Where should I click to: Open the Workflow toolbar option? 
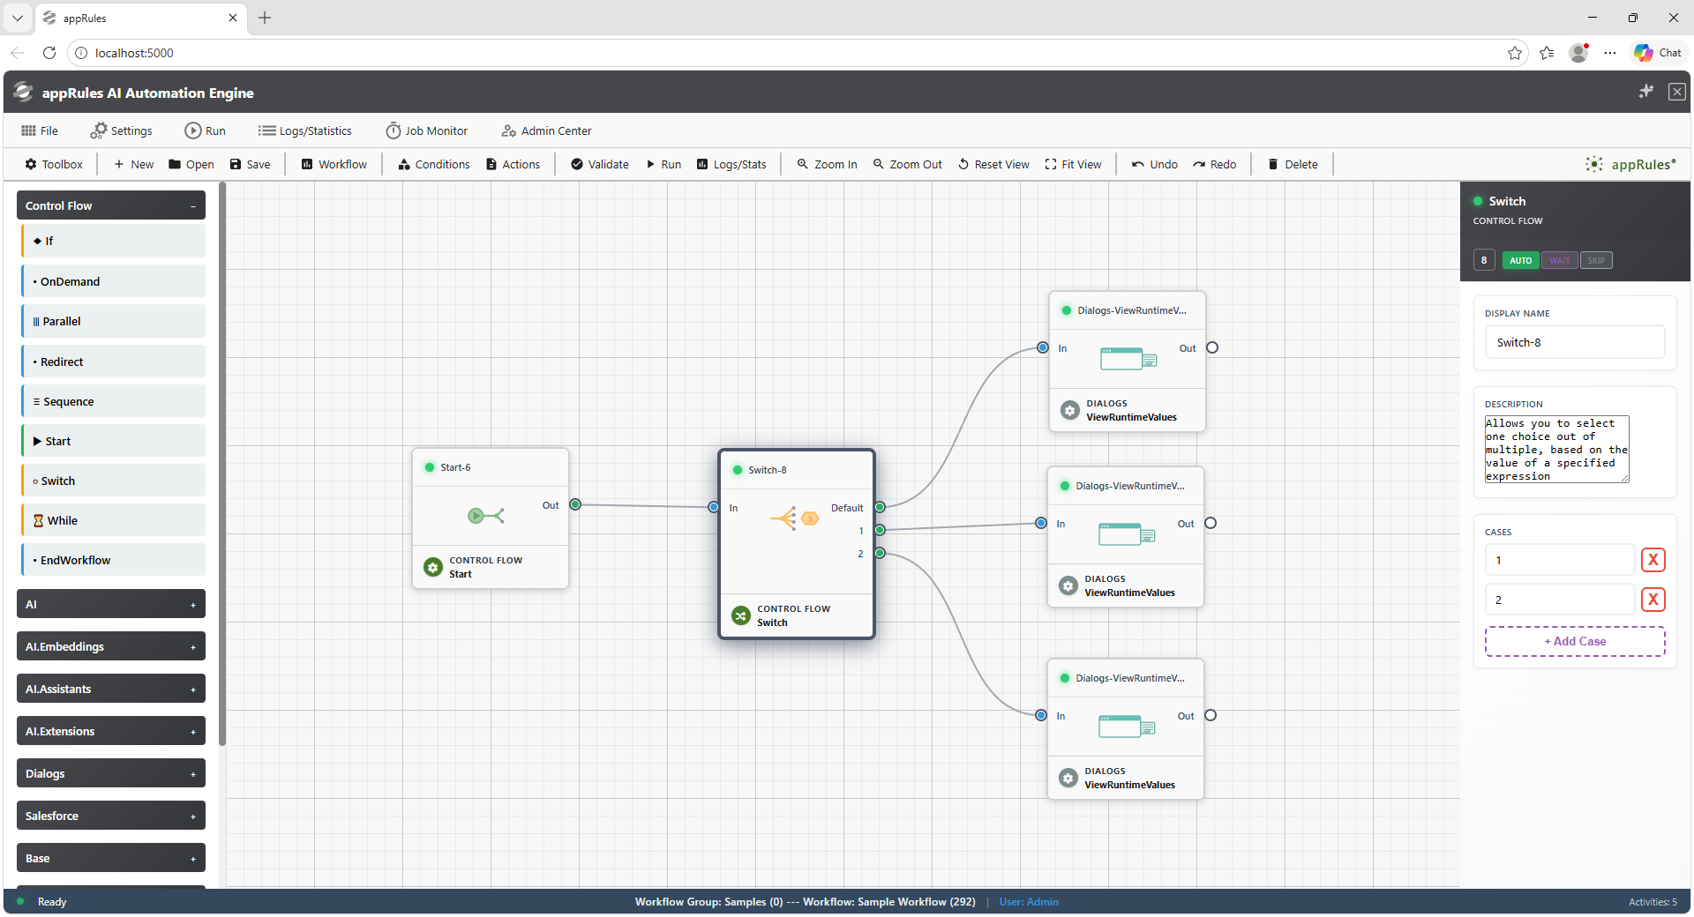[x=334, y=164]
